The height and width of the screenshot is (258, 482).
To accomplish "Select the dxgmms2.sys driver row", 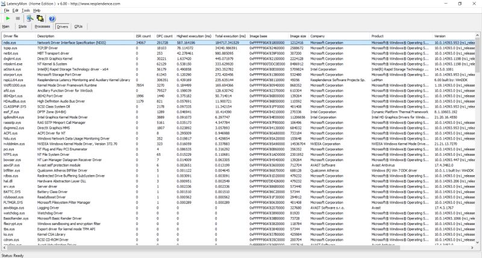I will tap(239, 128).
